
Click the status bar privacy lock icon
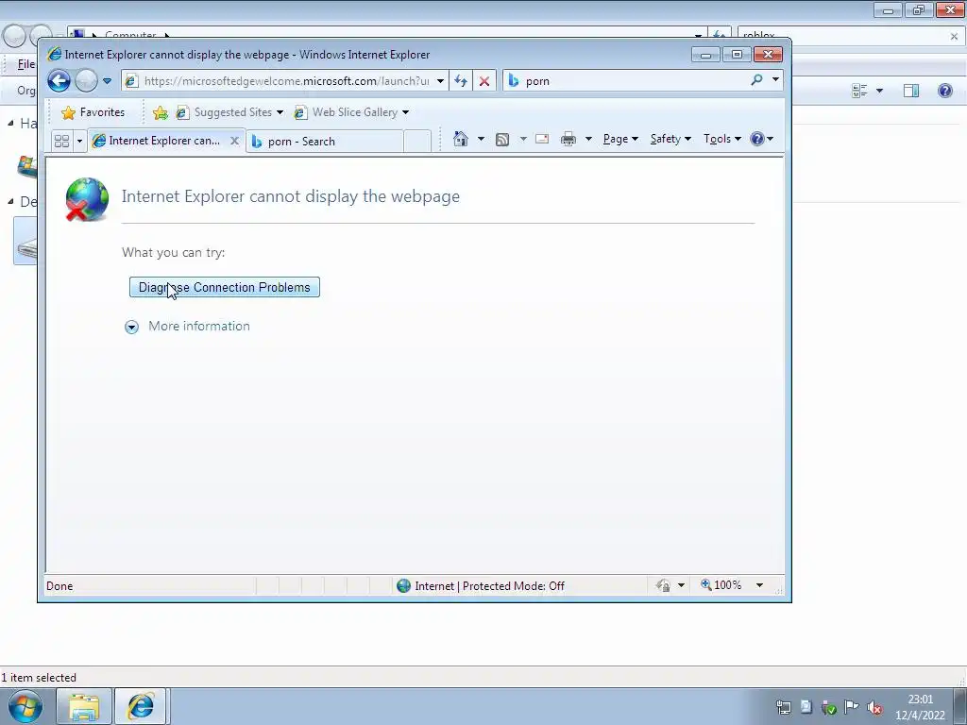tap(663, 585)
